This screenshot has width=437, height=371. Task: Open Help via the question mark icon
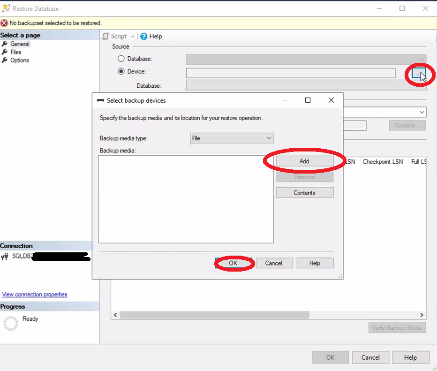click(144, 36)
